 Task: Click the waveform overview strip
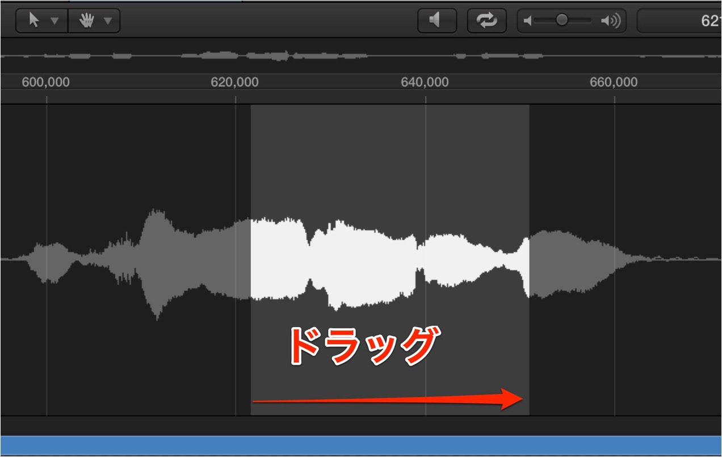click(361, 56)
